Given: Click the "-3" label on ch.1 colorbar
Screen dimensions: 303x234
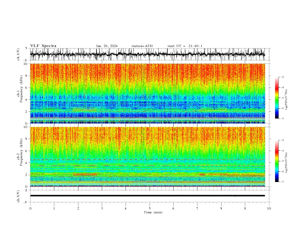Looking at the screenshot, I should tap(282, 77).
